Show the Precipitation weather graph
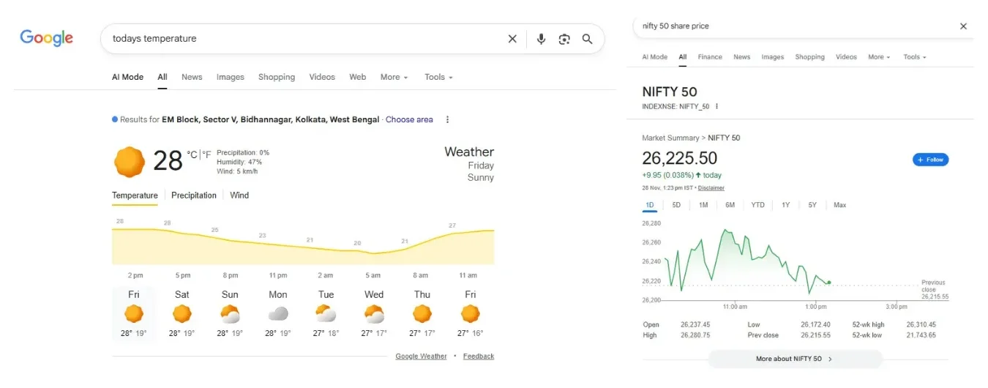Image resolution: width=988 pixels, height=388 pixels. [194, 195]
